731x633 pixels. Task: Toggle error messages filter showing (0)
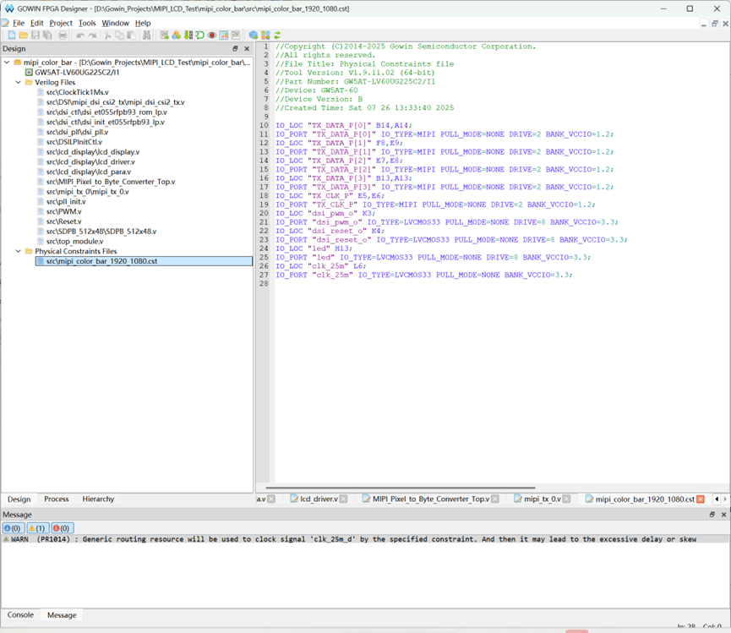point(62,528)
